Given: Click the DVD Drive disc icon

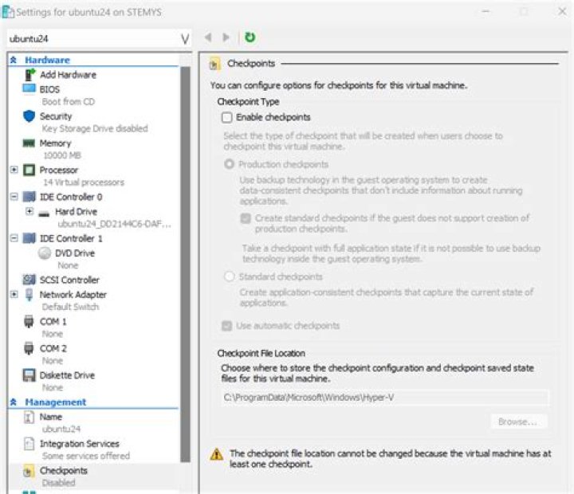Looking at the screenshot, I should pos(45,253).
